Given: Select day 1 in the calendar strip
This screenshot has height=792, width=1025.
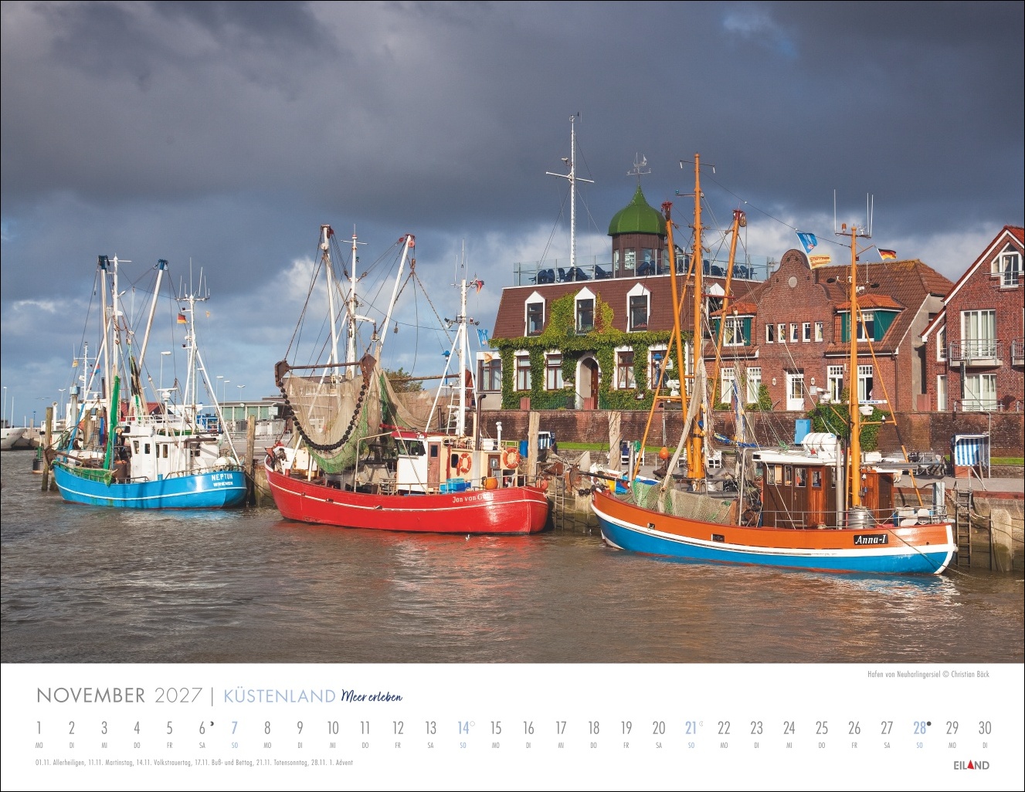Looking at the screenshot, I should 39,728.
